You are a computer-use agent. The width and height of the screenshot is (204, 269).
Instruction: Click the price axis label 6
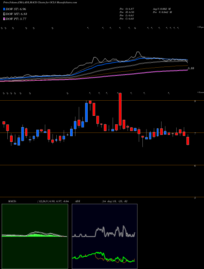pos(195,166)
